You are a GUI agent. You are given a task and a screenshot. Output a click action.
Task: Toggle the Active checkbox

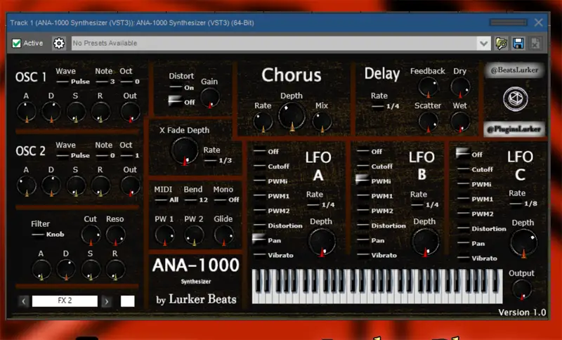(16, 44)
